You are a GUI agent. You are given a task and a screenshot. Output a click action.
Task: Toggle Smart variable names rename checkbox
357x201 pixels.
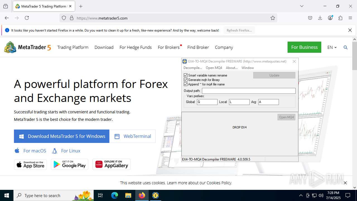(186, 75)
